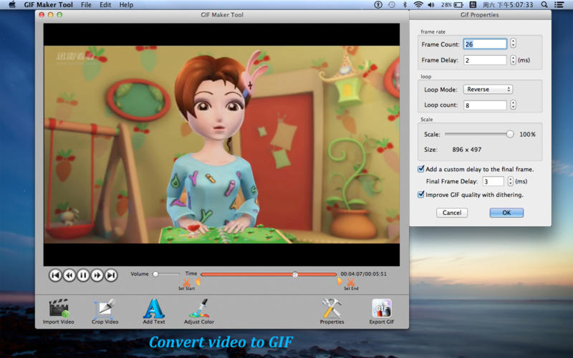Click the Loop count stepper arrows
Screen dimensions: 573x358
tap(513, 105)
